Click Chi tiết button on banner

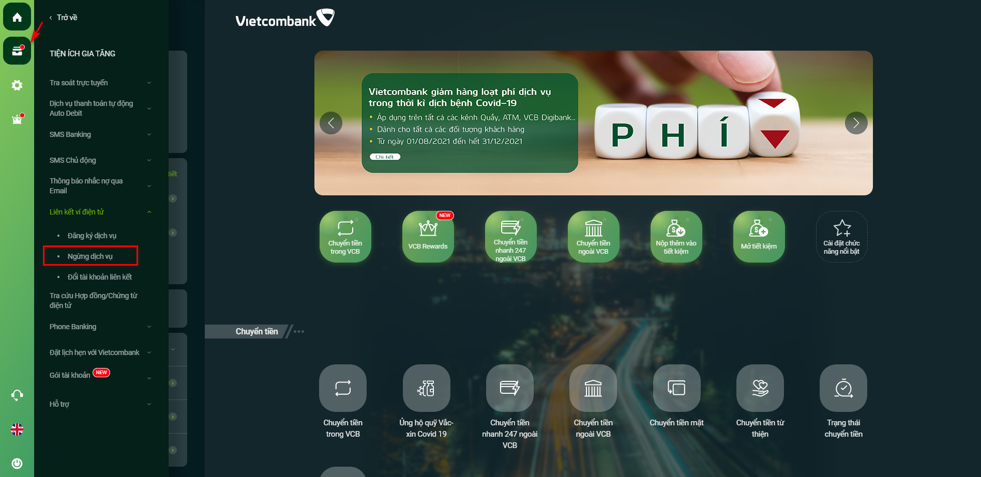(x=385, y=157)
